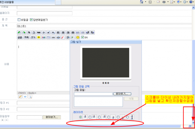Image resolution: width=195 pixels, height=129 pixels.
Task: Open the 글꼴 font dropdown
Action: 20,37
